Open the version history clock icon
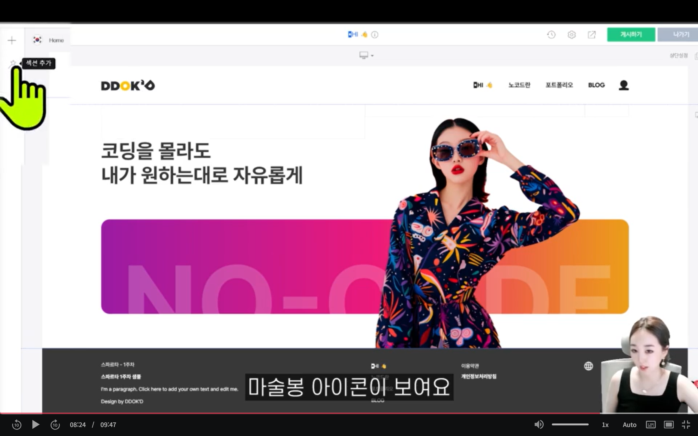The width and height of the screenshot is (698, 436). click(551, 35)
